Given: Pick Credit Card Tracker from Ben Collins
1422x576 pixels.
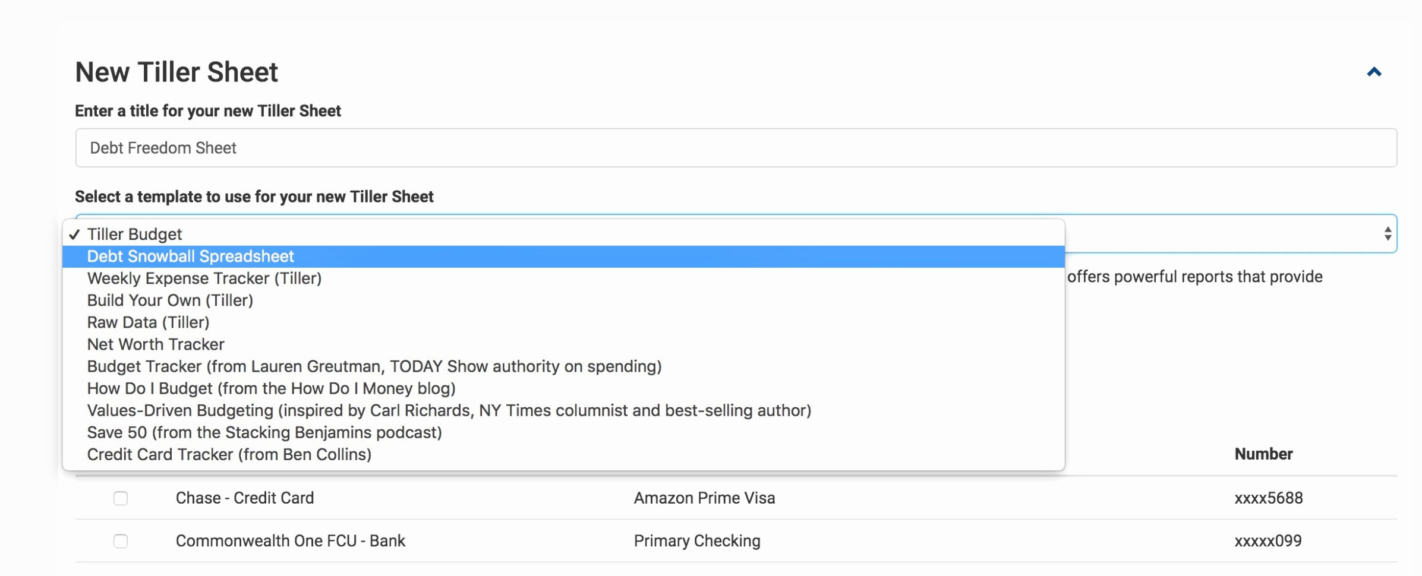Looking at the screenshot, I should pos(229,454).
